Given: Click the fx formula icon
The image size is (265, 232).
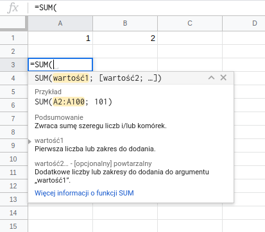Looking at the screenshot, I should [13, 8].
